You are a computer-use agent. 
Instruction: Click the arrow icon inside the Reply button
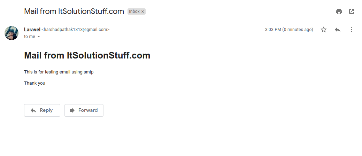click(x=33, y=110)
